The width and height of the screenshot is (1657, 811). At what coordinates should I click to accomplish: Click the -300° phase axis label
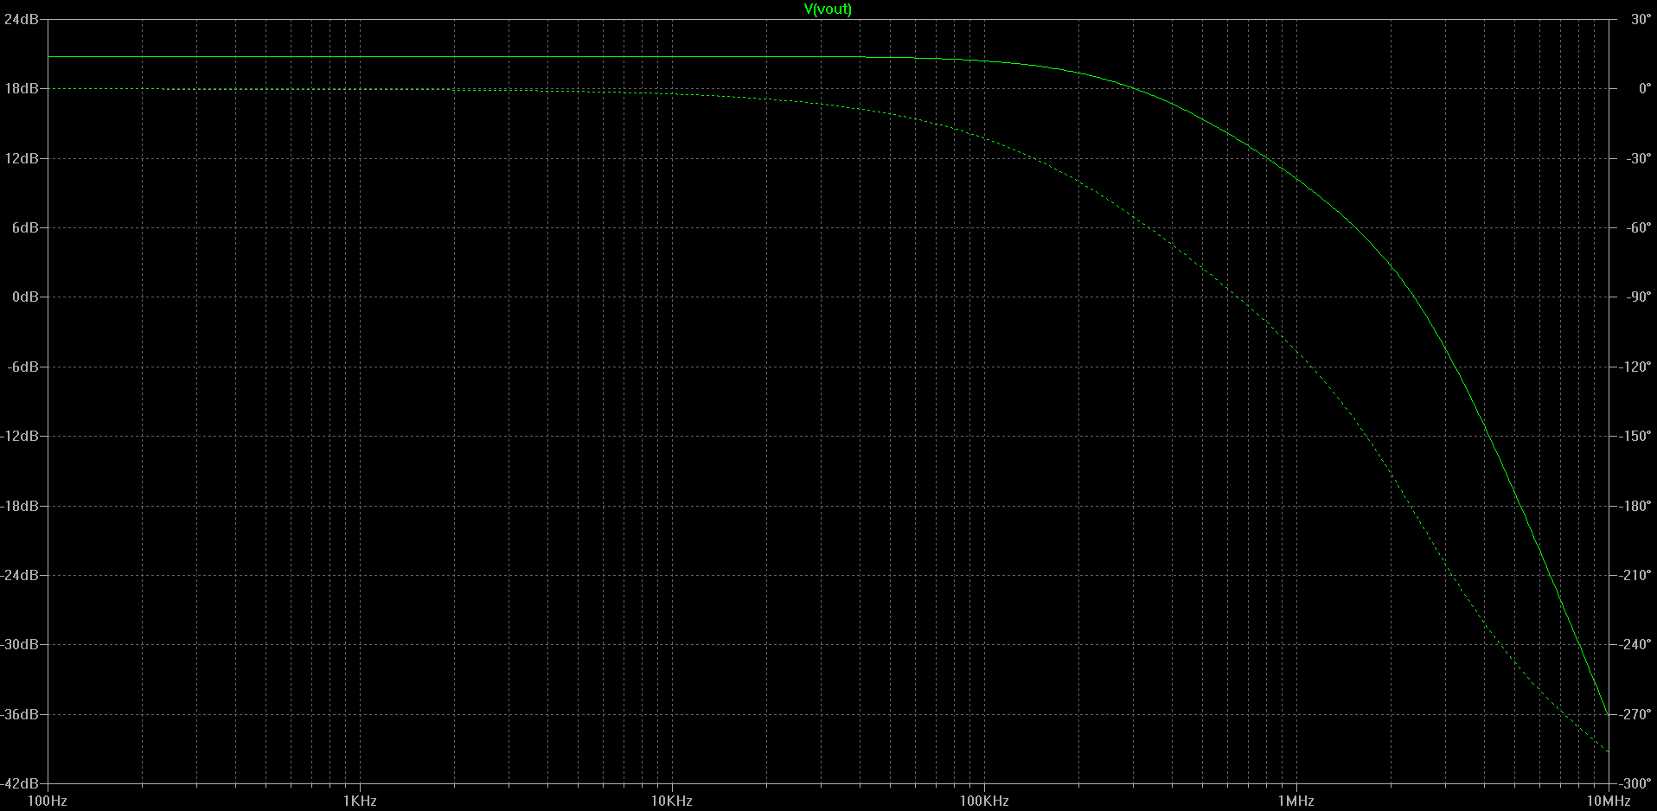pyautogui.click(x=1636, y=783)
